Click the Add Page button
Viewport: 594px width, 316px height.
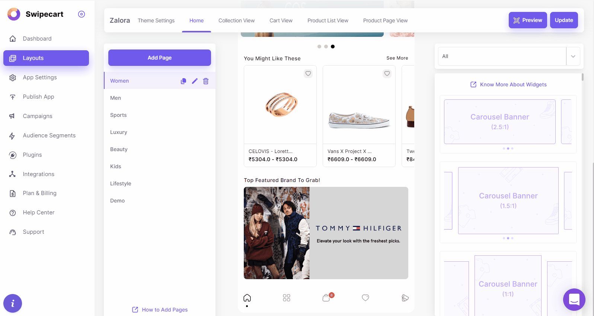[x=160, y=58]
